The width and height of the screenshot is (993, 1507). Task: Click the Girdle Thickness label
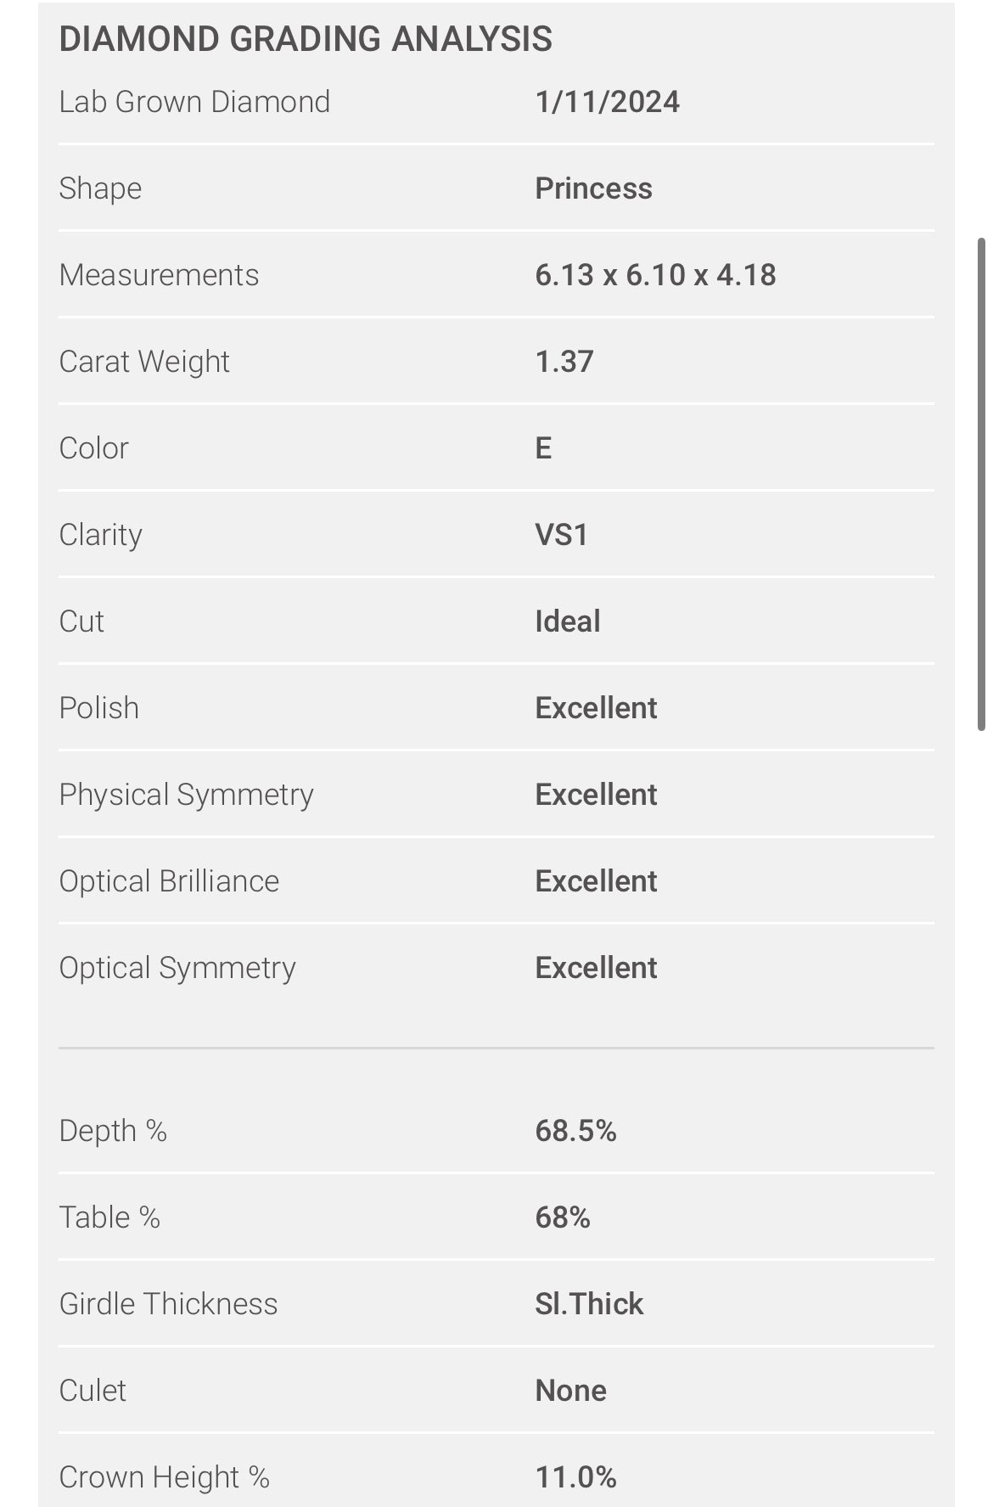[x=168, y=1304]
